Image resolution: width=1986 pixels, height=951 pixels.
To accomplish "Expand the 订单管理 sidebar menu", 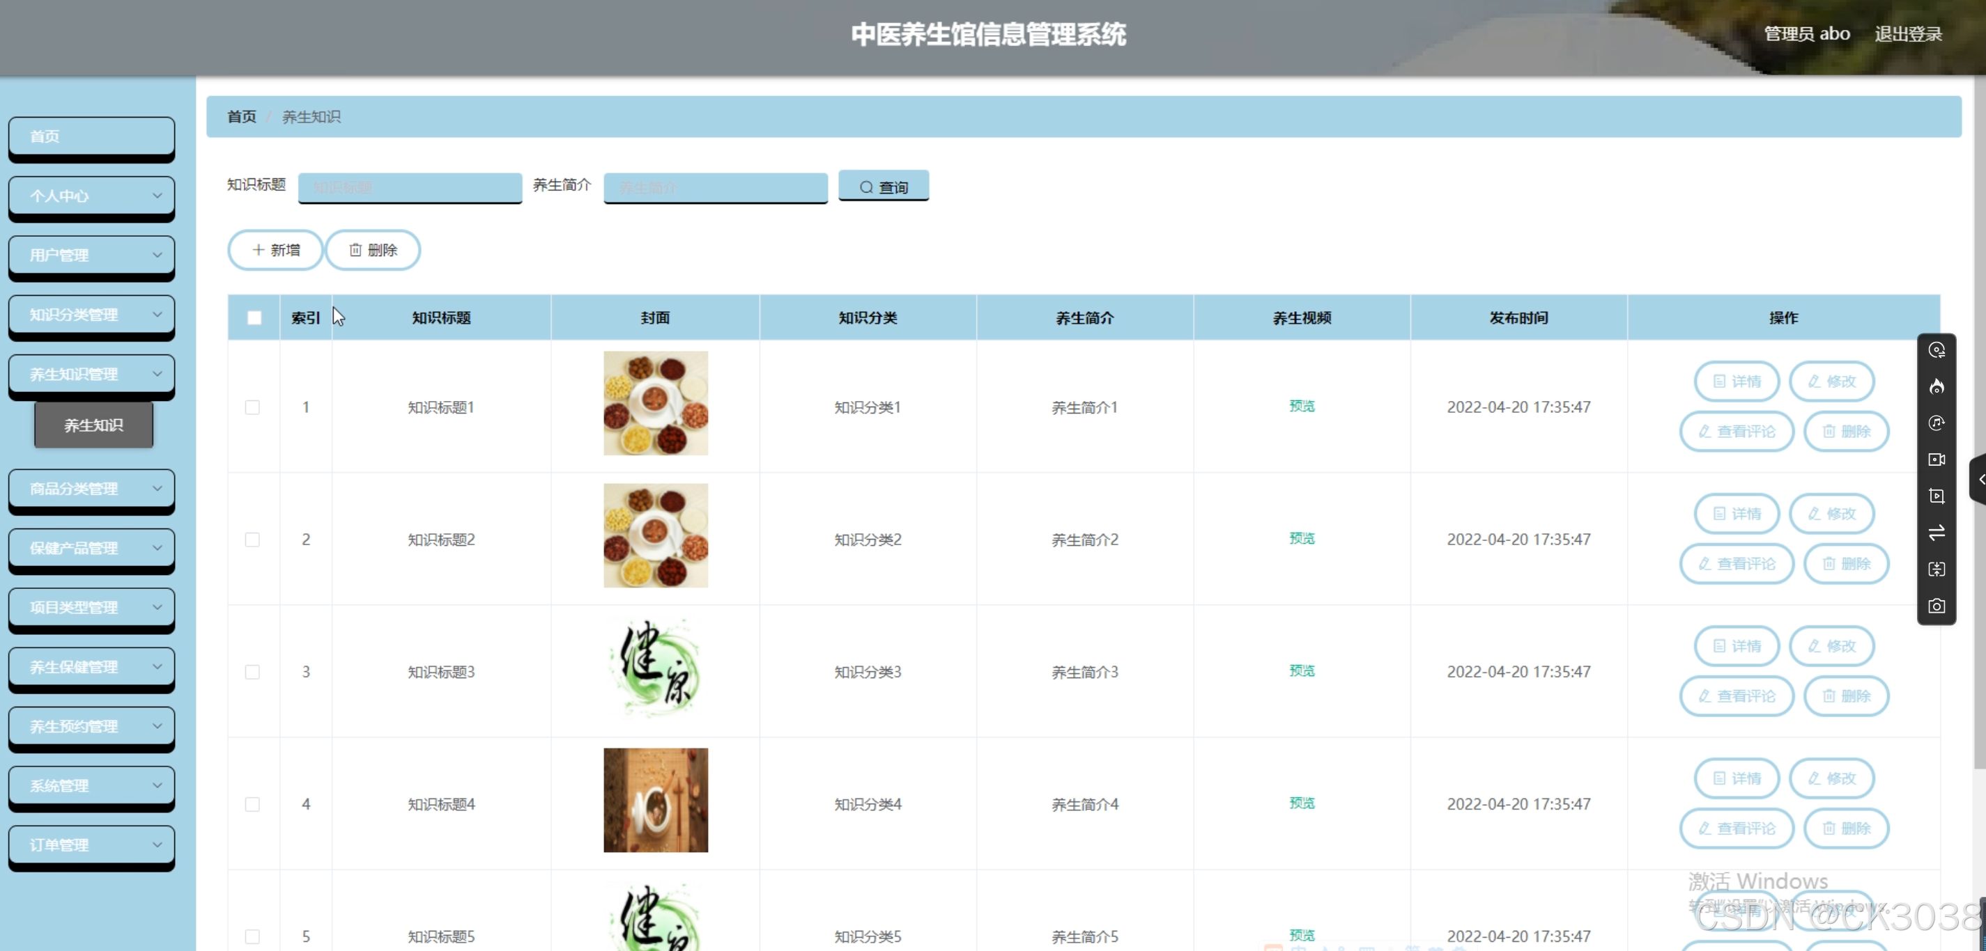I will (92, 844).
